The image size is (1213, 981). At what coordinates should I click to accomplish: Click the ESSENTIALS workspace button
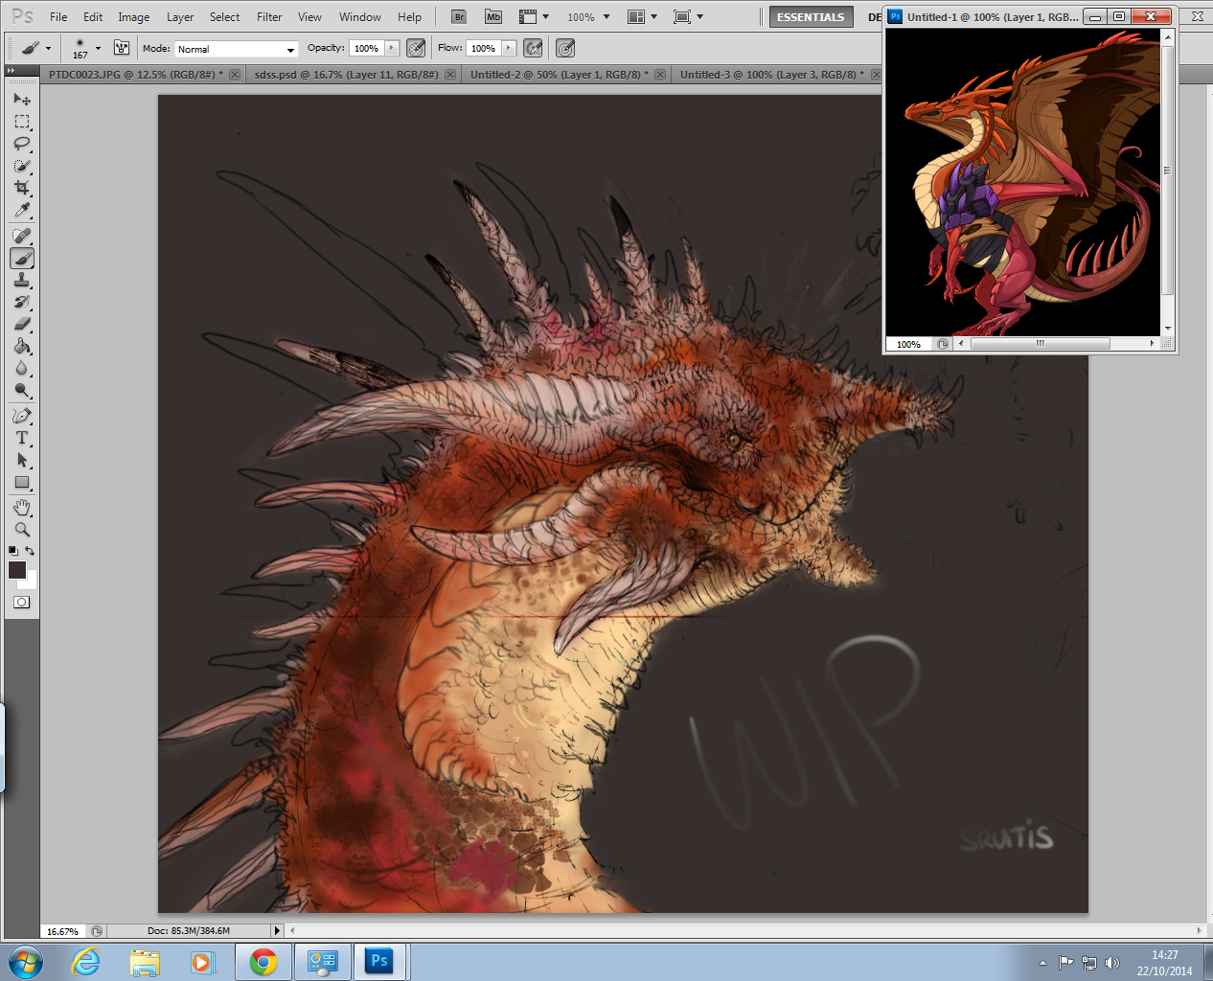coord(811,17)
